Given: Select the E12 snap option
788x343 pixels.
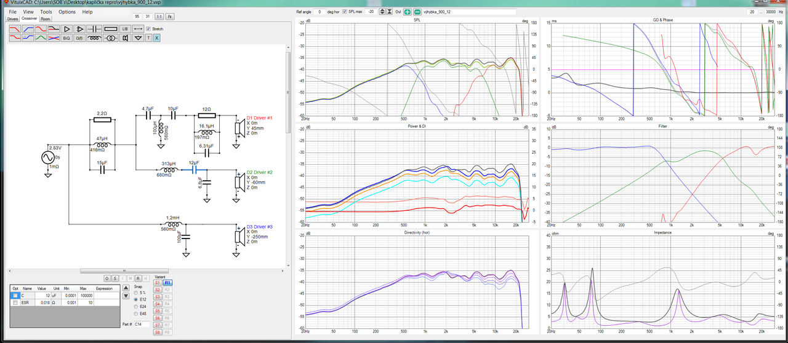Looking at the screenshot, I should coord(135,299).
